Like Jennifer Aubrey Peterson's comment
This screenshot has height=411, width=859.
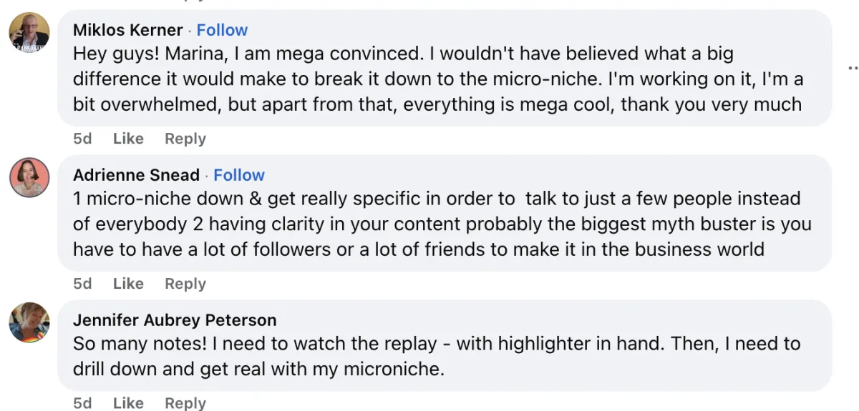[128, 403]
